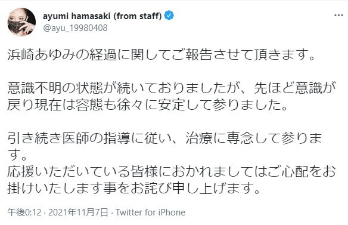The height and width of the screenshot is (225, 348).
Task: Click the 2021年11月7日 date link
Action: [78, 212]
